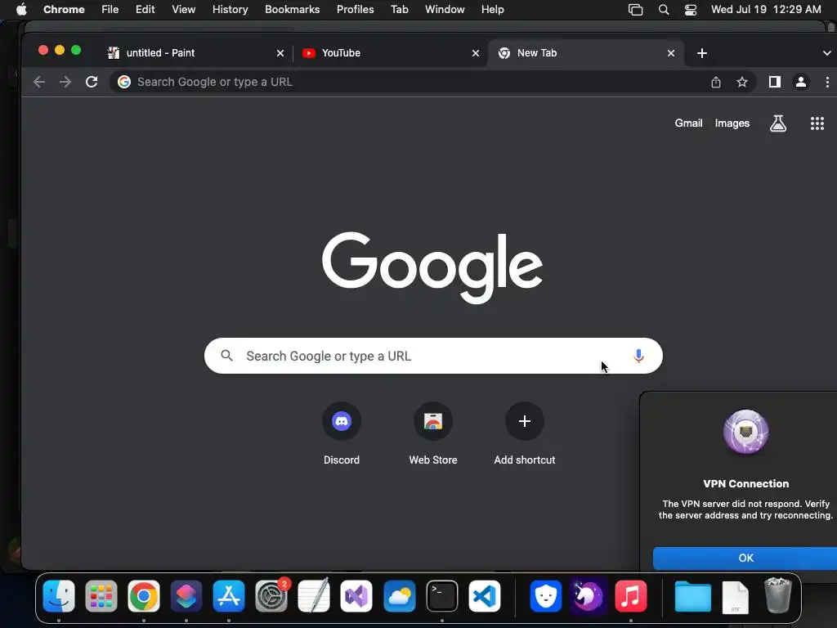
Task: Click the VPN Connection dialog icon
Action: [x=745, y=432]
